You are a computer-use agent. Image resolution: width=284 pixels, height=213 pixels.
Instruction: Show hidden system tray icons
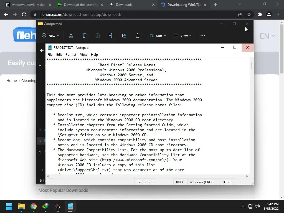(x=243, y=206)
